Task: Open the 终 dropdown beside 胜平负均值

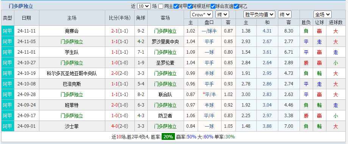Action: coord(284,15)
